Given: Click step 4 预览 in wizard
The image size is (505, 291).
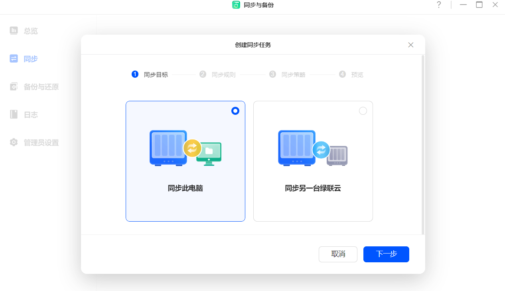Looking at the screenshot, I should pyautogui.click(x=351, y=75).
